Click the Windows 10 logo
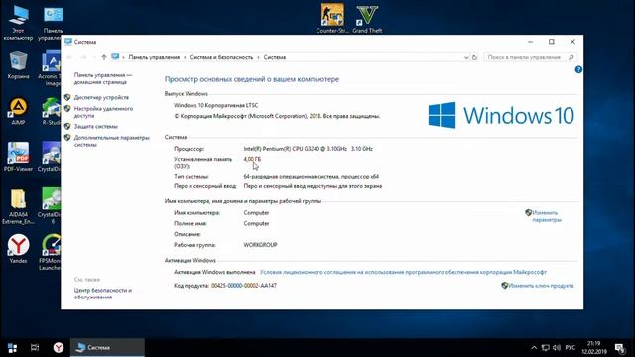The image size is (635, 357). click(x=501, y=115)
